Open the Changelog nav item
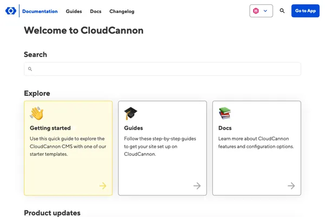 pyautogui.click(x=122, y=11)
